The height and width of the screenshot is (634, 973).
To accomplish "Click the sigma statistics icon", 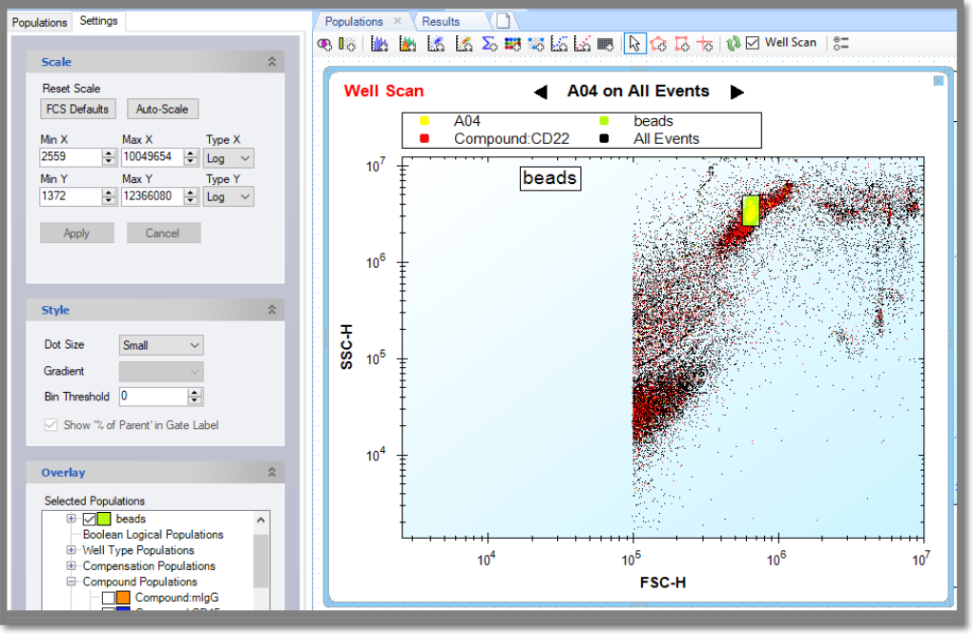I will coord(489,44).
